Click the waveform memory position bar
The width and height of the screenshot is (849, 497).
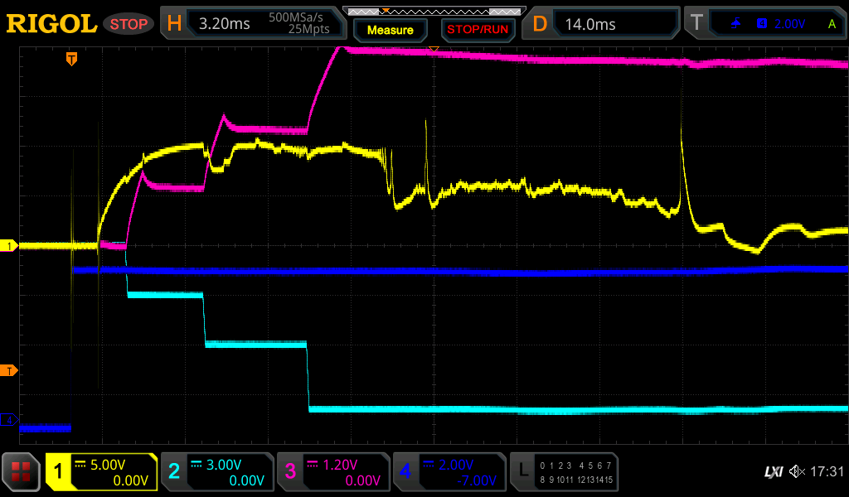[433, 11]
